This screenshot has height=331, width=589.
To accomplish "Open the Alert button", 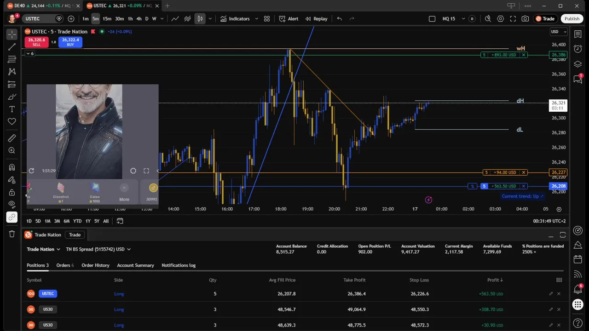I will pos(289,19).
